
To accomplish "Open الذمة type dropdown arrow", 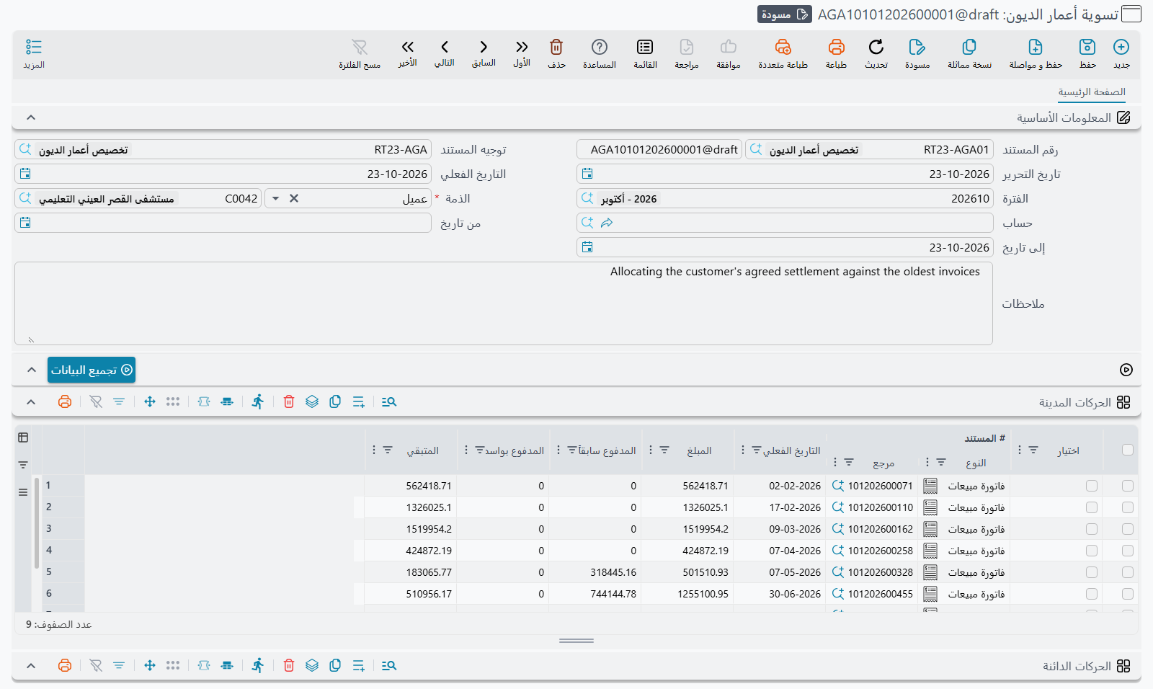I will tap(275, 199).
